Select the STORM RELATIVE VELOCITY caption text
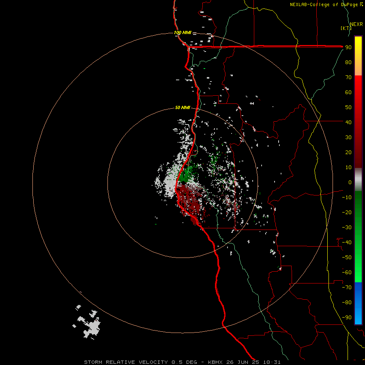Image resolution: width=365 pixels, height=365 pixels. point(126,362)
